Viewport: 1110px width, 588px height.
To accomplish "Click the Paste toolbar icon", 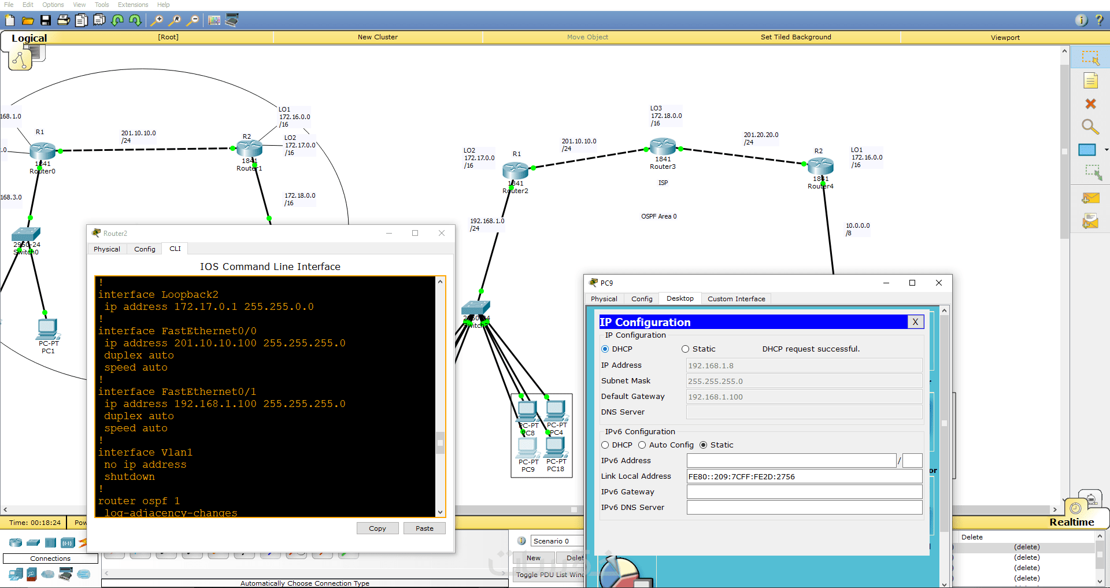I will (99, 20).
